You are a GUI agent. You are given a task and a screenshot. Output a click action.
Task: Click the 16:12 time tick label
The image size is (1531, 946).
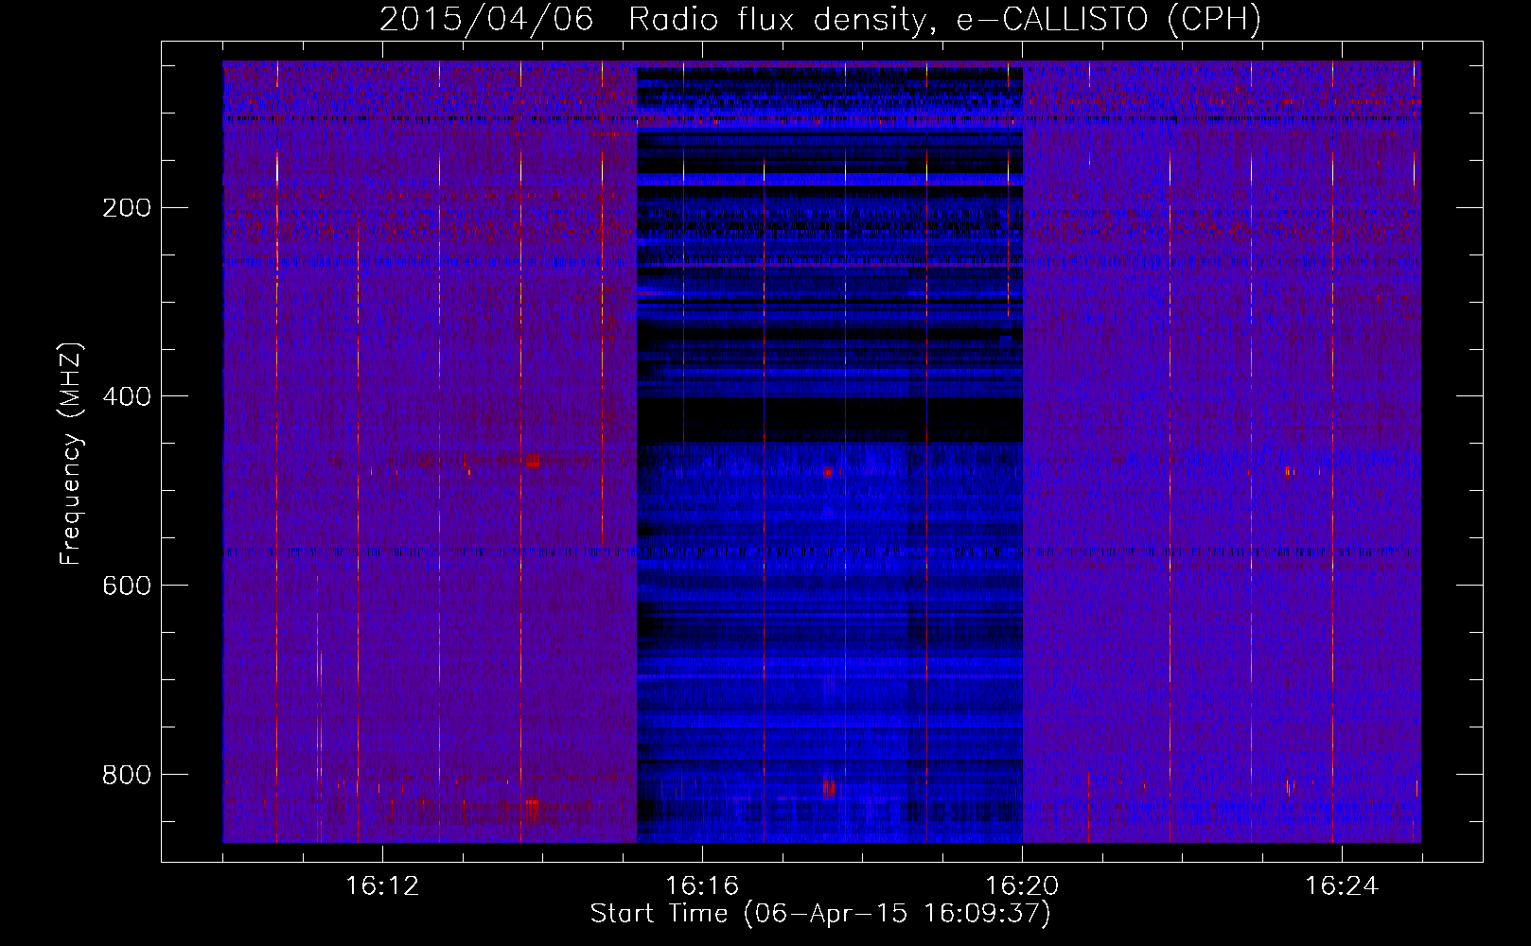381,886
